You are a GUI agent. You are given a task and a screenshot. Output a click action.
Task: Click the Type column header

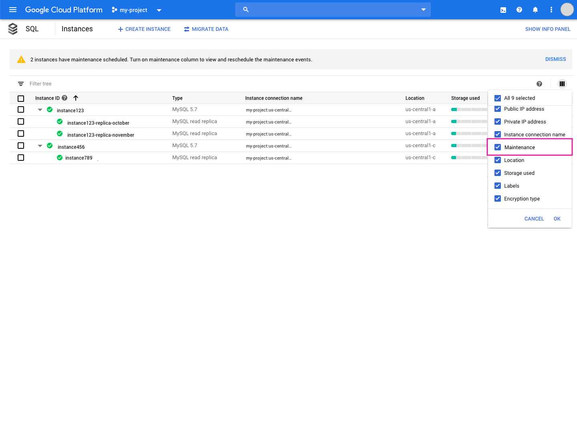(178, 98)
